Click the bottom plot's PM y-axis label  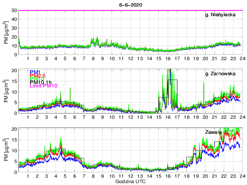[x=7, y=150]
